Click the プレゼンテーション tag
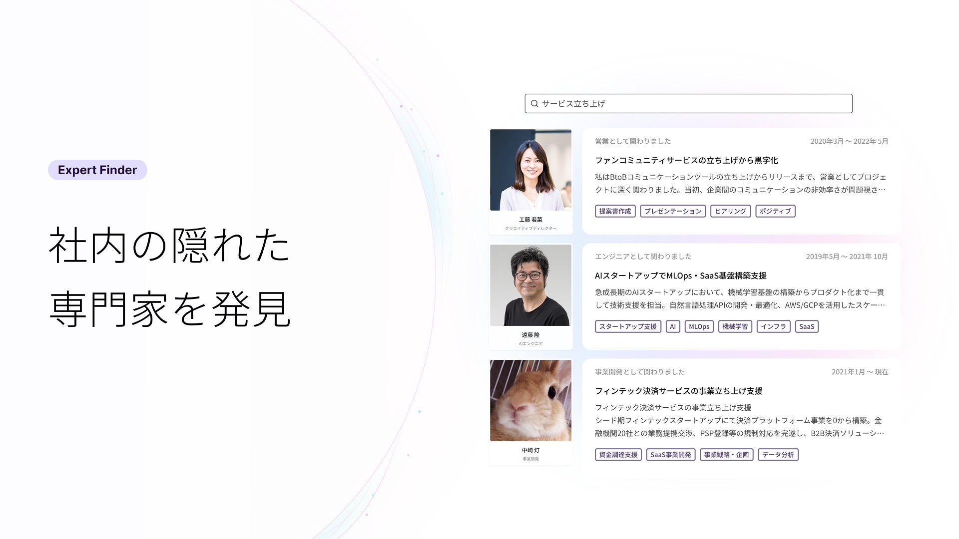 click(673, 211)
